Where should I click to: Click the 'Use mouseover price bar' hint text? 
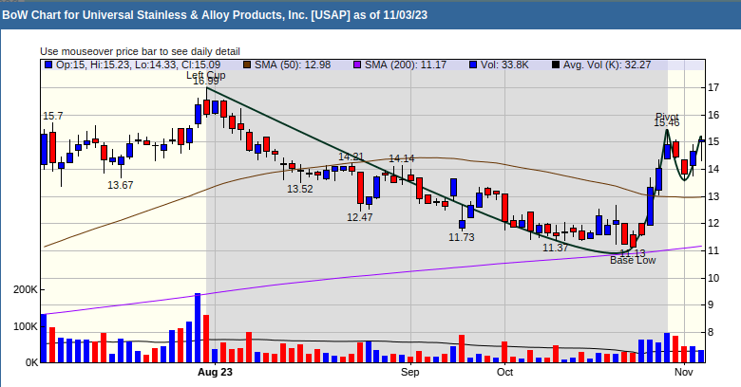click(140, 51)
